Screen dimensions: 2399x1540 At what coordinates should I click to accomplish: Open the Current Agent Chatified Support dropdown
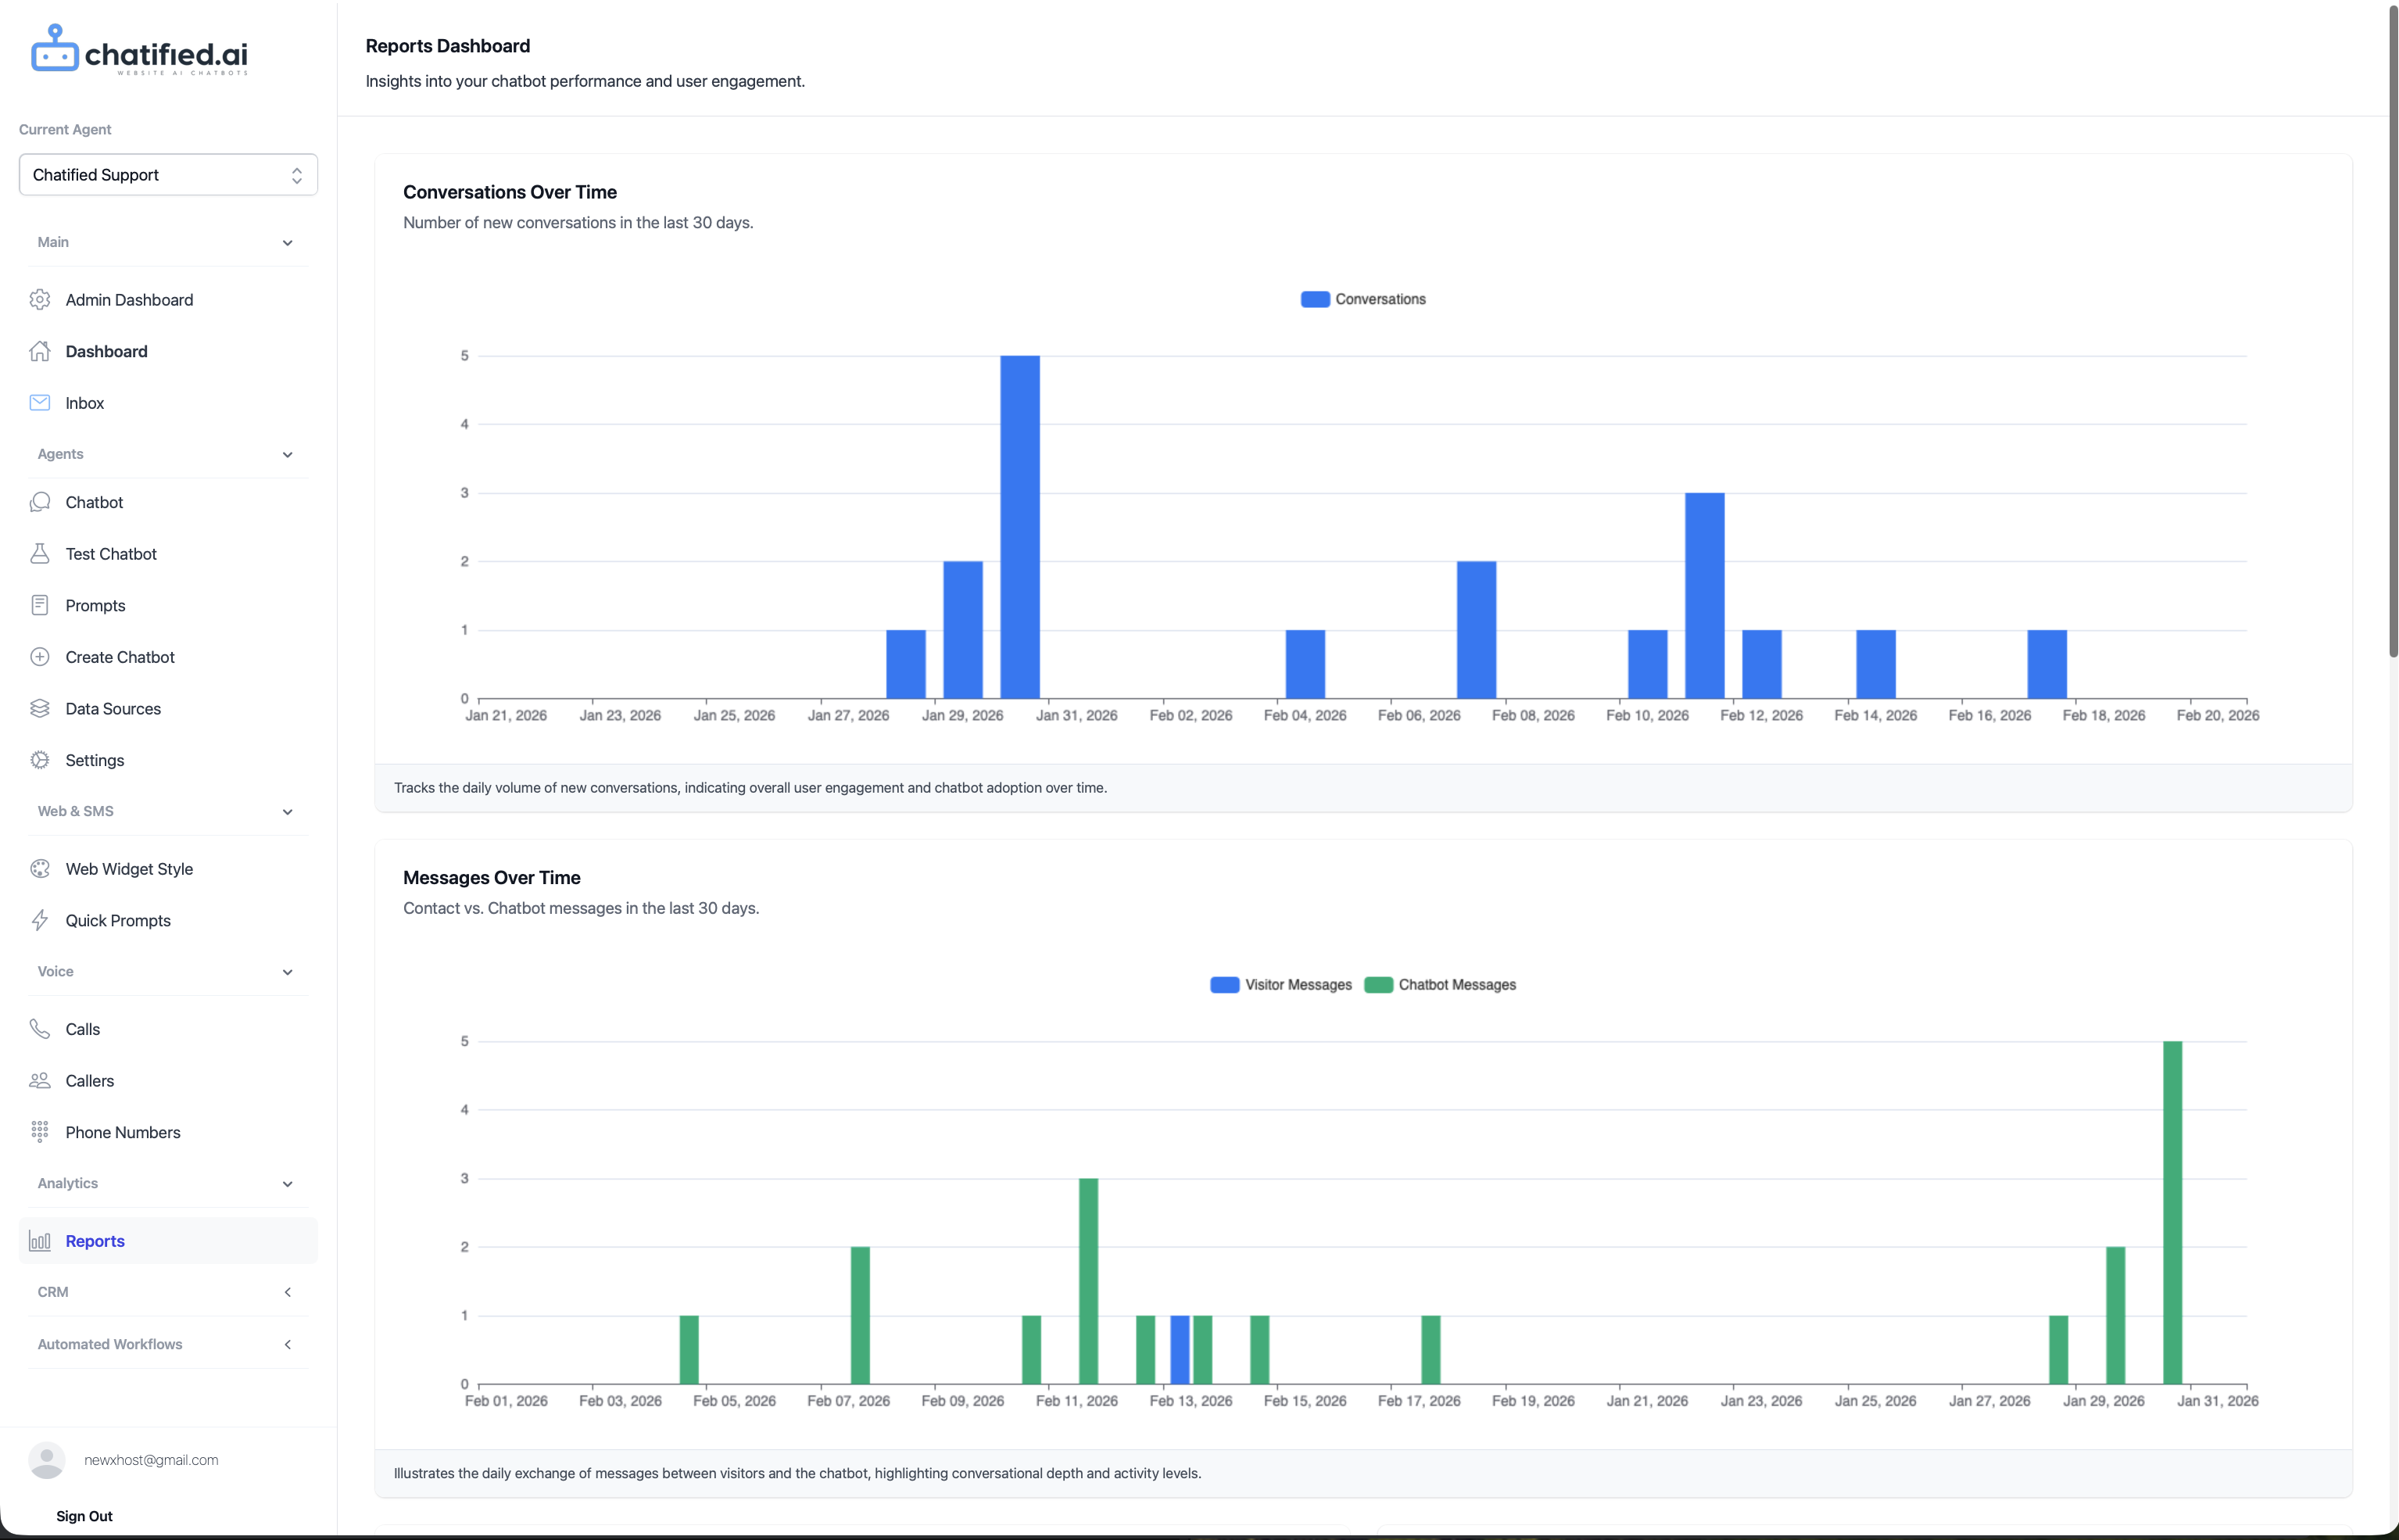coord(168,175)
